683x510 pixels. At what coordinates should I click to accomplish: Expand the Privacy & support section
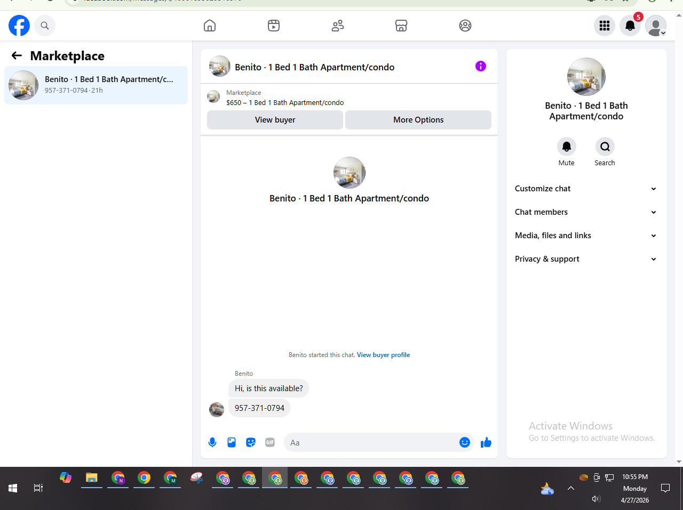coord(586,259)
